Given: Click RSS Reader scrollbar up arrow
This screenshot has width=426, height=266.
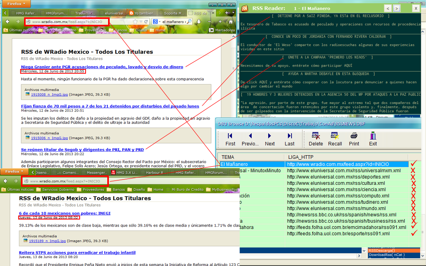Looking at the screenshot, I should pos(423,32).
